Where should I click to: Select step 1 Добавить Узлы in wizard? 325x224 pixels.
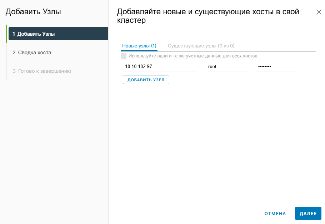coord(58,34)
